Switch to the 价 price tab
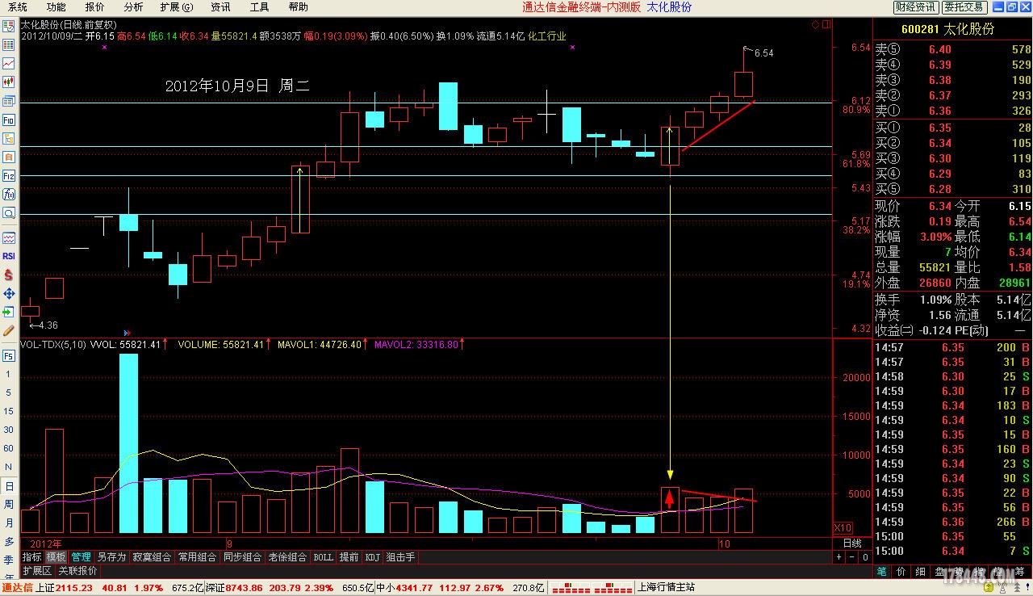1033x596 pixels. [901, 571]
